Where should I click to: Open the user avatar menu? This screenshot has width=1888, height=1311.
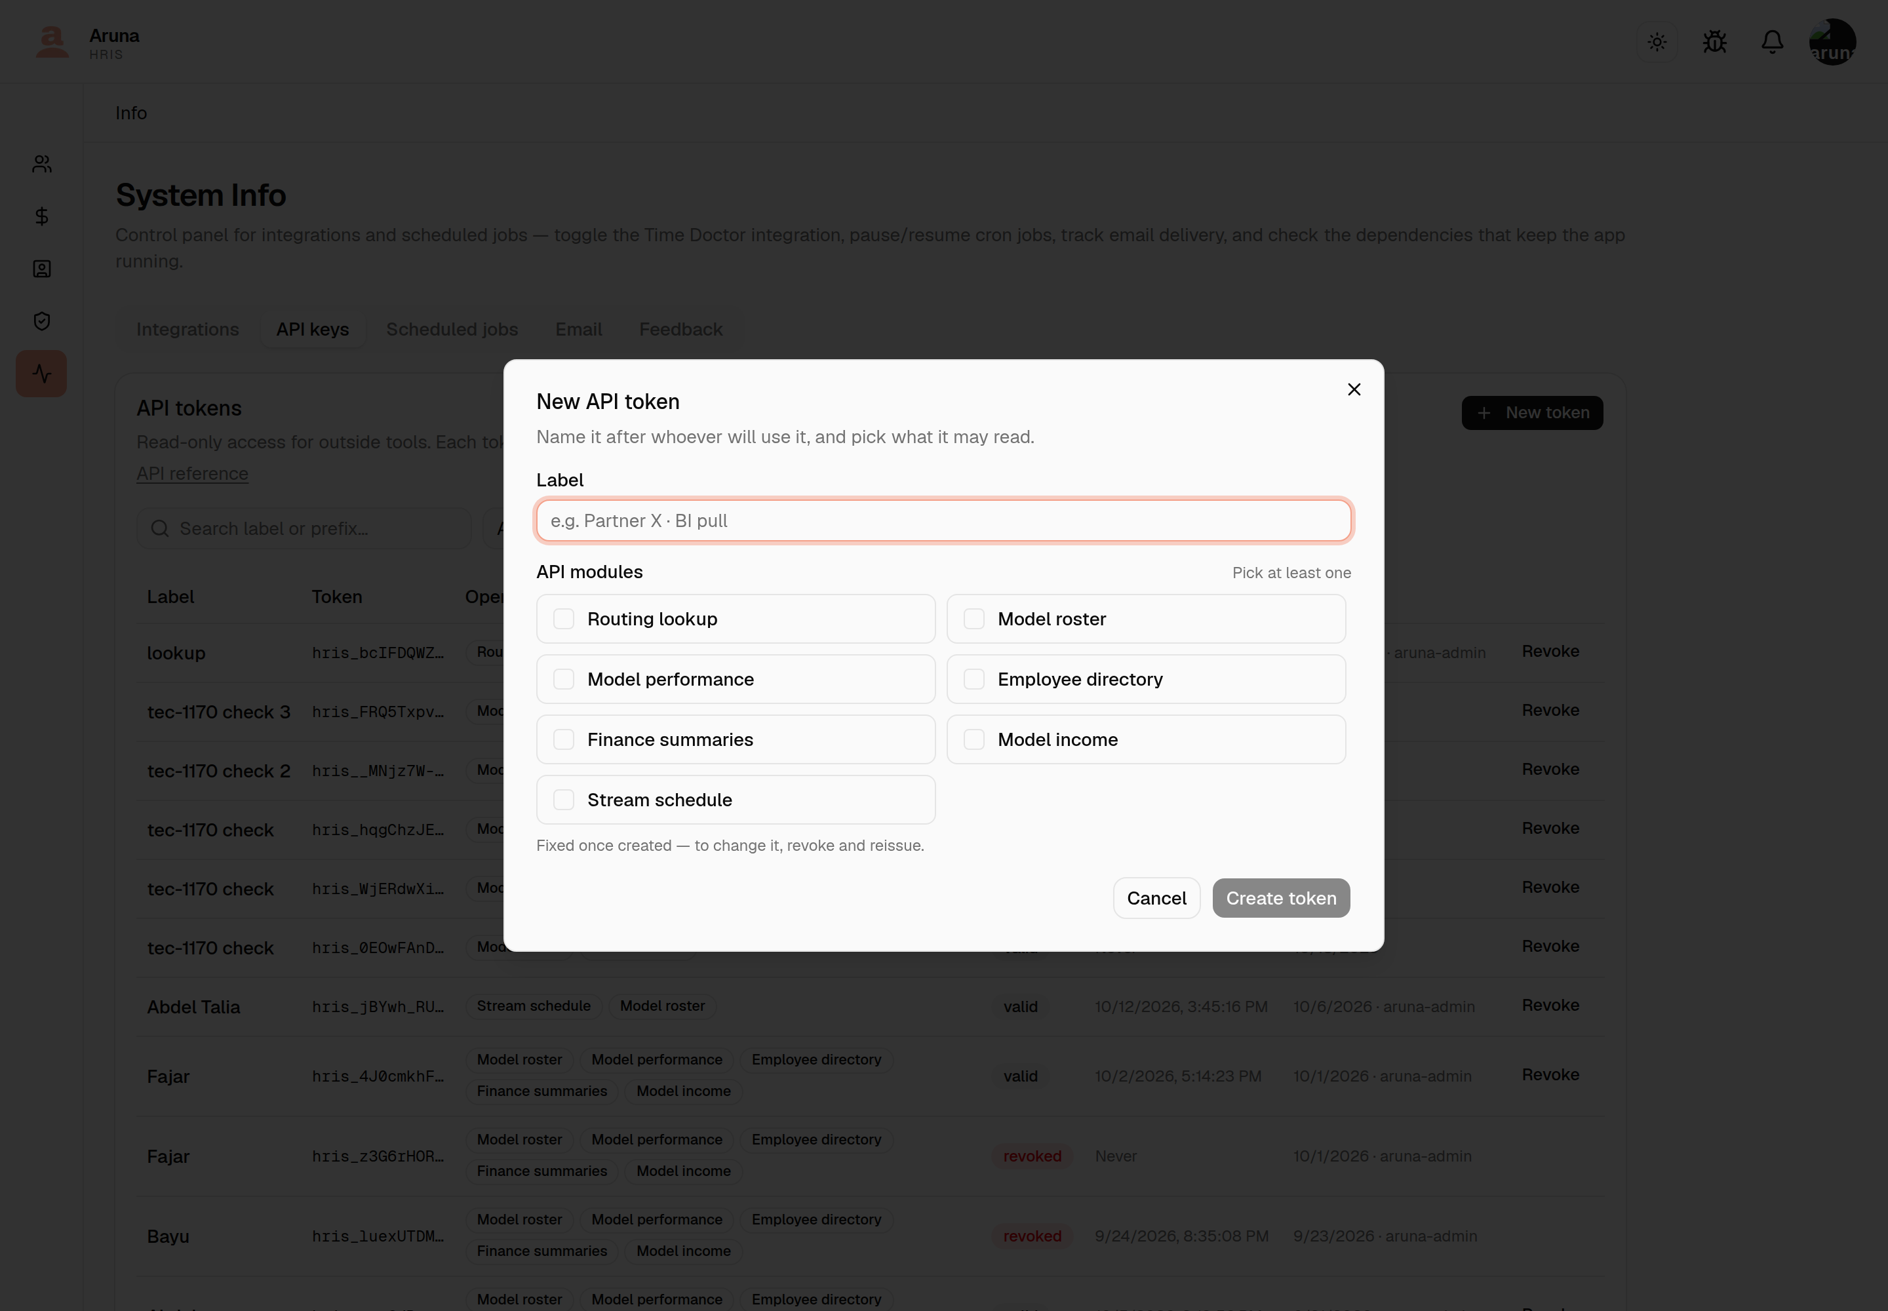coord(1832,42)
